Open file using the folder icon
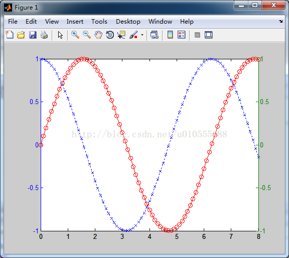 click(x=21, y=35)
